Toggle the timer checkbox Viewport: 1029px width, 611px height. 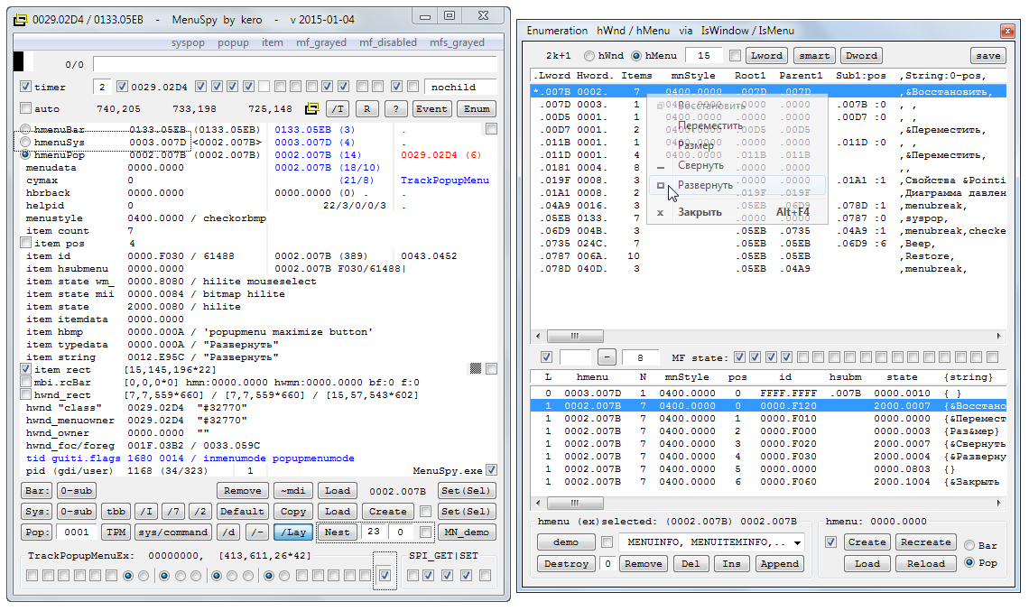click(26, 88)
